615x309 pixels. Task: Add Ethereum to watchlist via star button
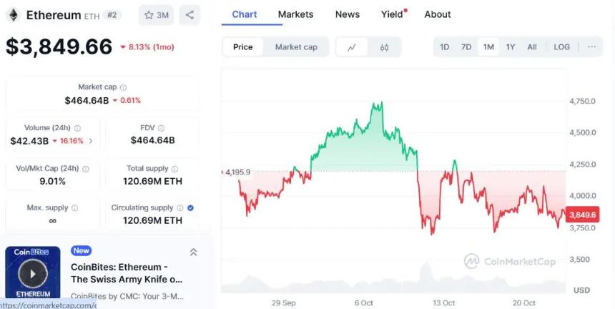(x=156, y=14)
